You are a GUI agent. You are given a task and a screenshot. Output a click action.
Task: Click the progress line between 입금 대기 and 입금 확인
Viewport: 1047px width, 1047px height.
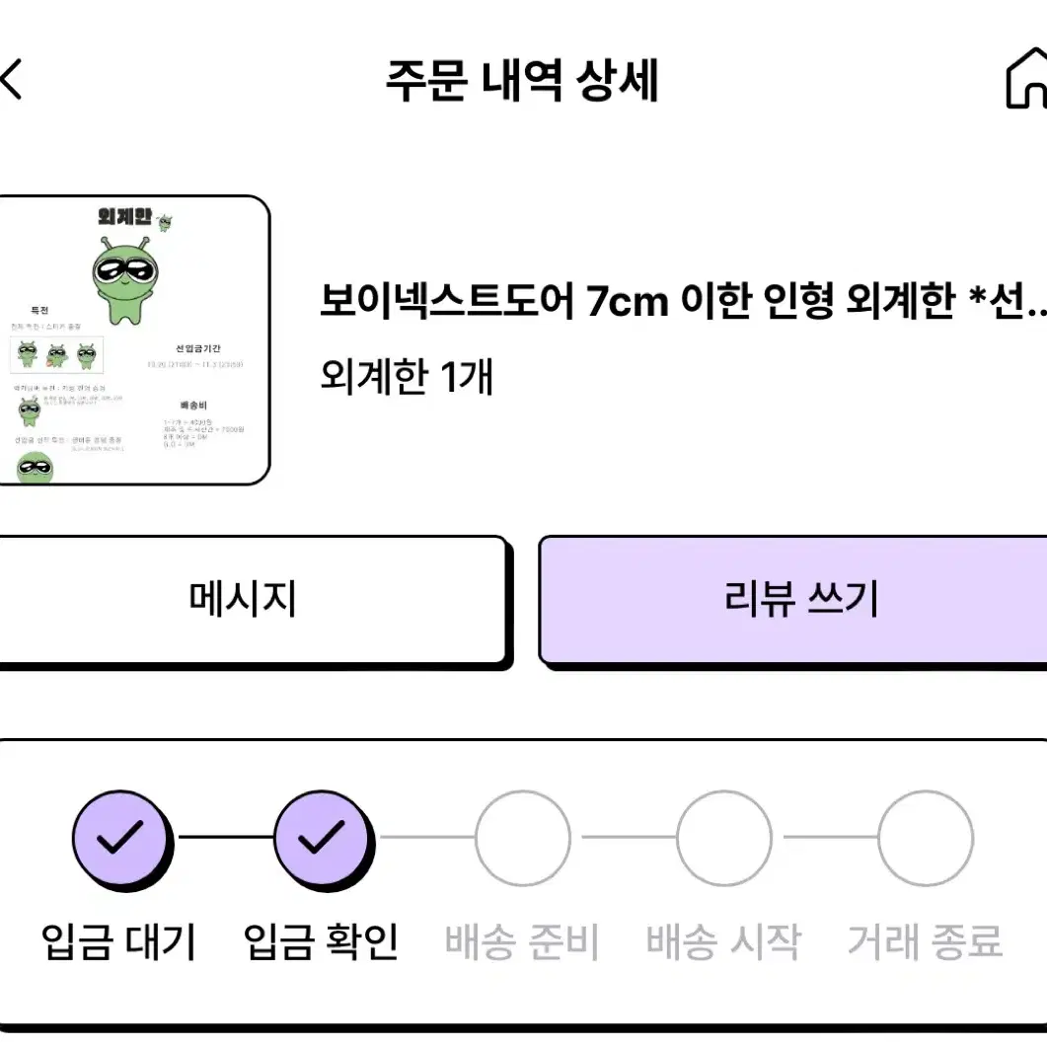click(225, 837)
